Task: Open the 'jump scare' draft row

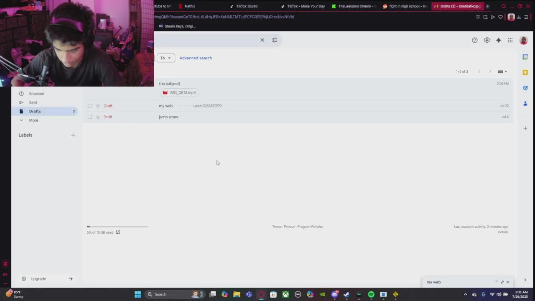Action: (298, 117)
